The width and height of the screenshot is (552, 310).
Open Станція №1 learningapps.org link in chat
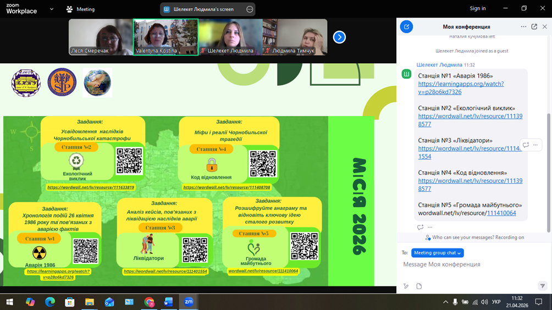click(460, 88)
